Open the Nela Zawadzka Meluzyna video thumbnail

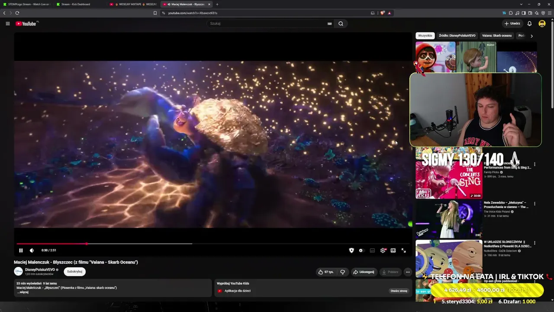(449, 219)
